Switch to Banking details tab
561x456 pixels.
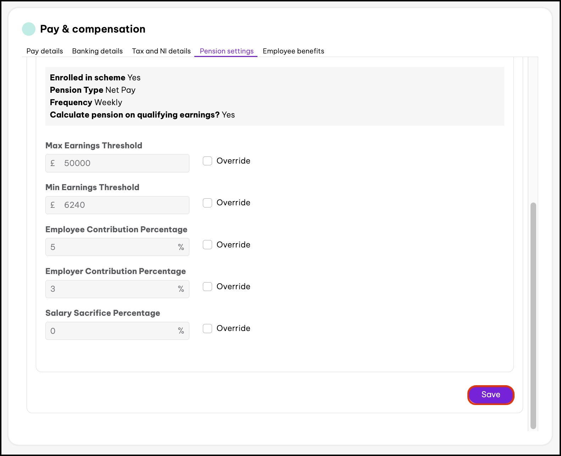(x=97, y=51)
